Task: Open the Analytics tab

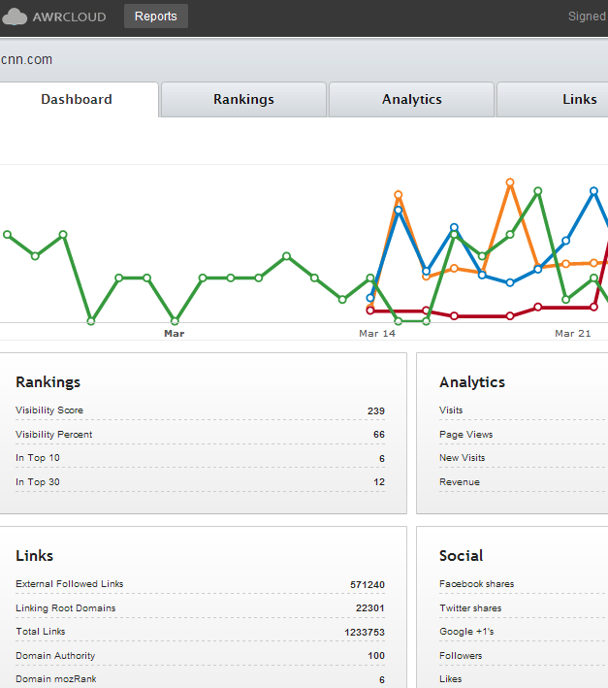Action: pos(411,100)
